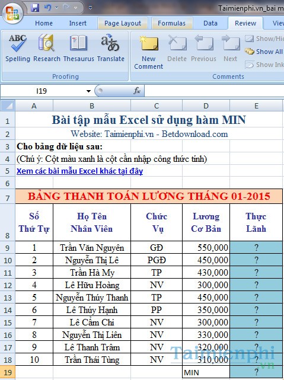Switch to the Data tab
Image resolution: width=284 pixels, height=380 pixels.
(210, 23)
